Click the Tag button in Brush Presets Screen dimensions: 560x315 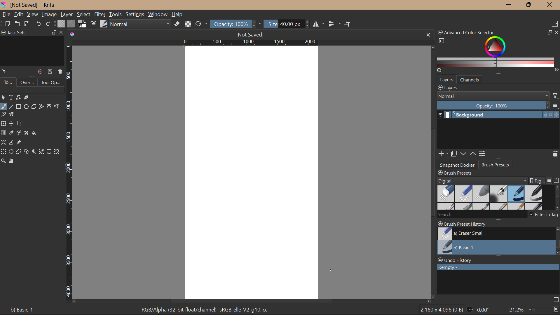tap(537, 181)
